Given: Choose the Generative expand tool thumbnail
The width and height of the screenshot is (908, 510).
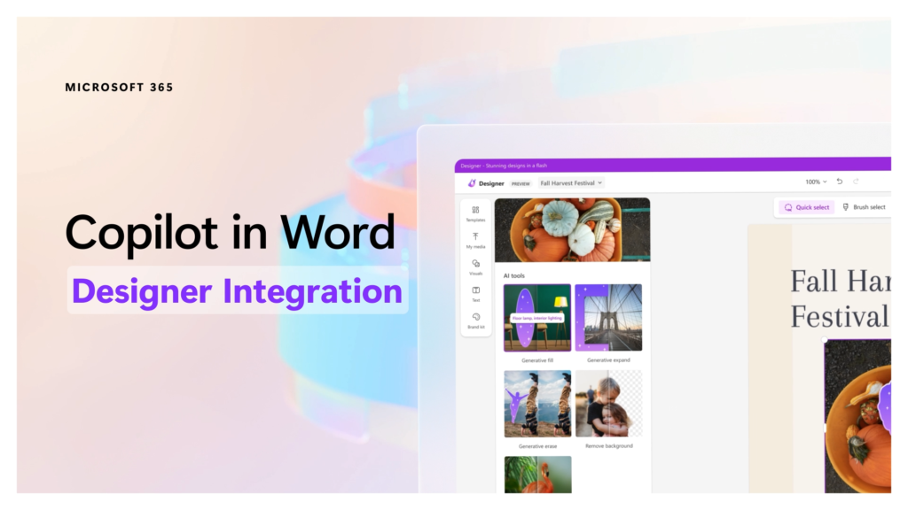Looking at the screenshot, I should (x=608, y=318).
